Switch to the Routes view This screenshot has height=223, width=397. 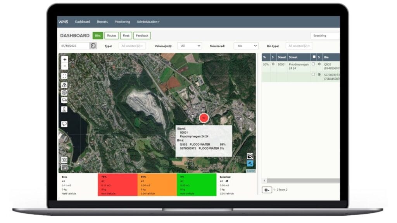tap(112, 36)
